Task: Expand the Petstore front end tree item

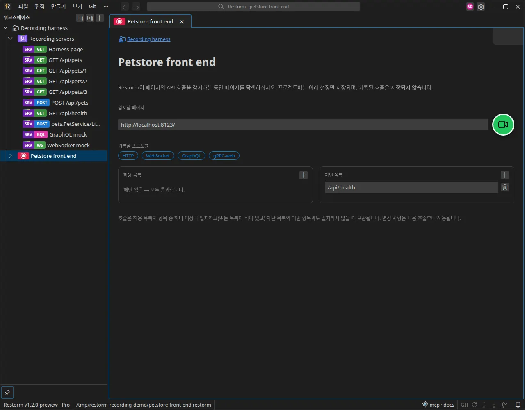Action: (x=11, y=156)
